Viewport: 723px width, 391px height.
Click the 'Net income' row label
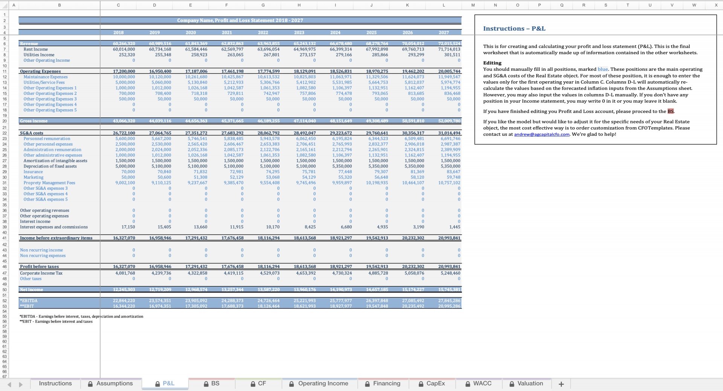31,289
